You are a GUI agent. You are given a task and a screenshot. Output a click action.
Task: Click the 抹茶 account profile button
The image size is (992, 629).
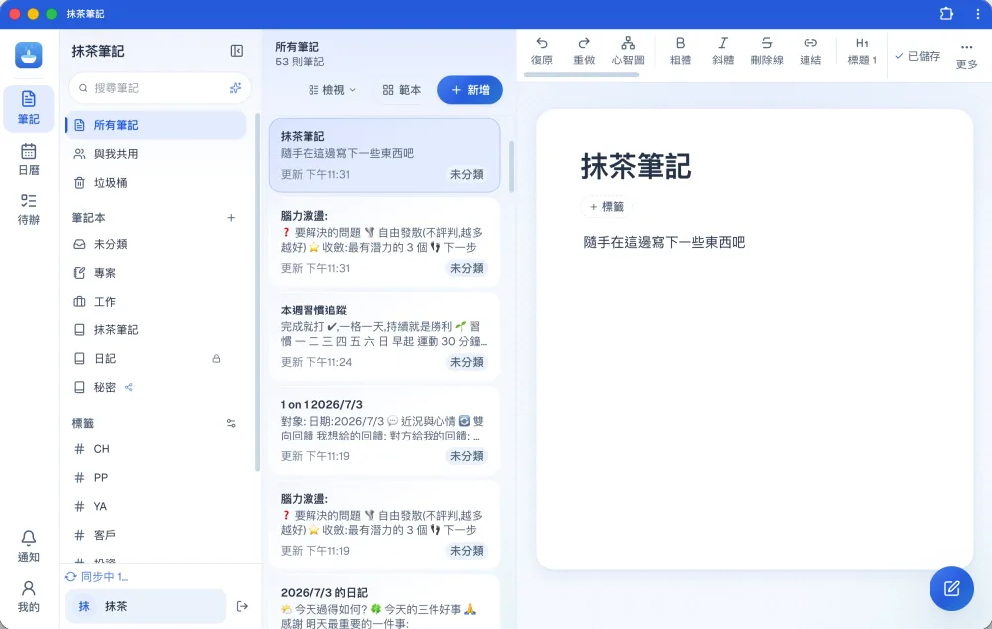coord(146,606)
